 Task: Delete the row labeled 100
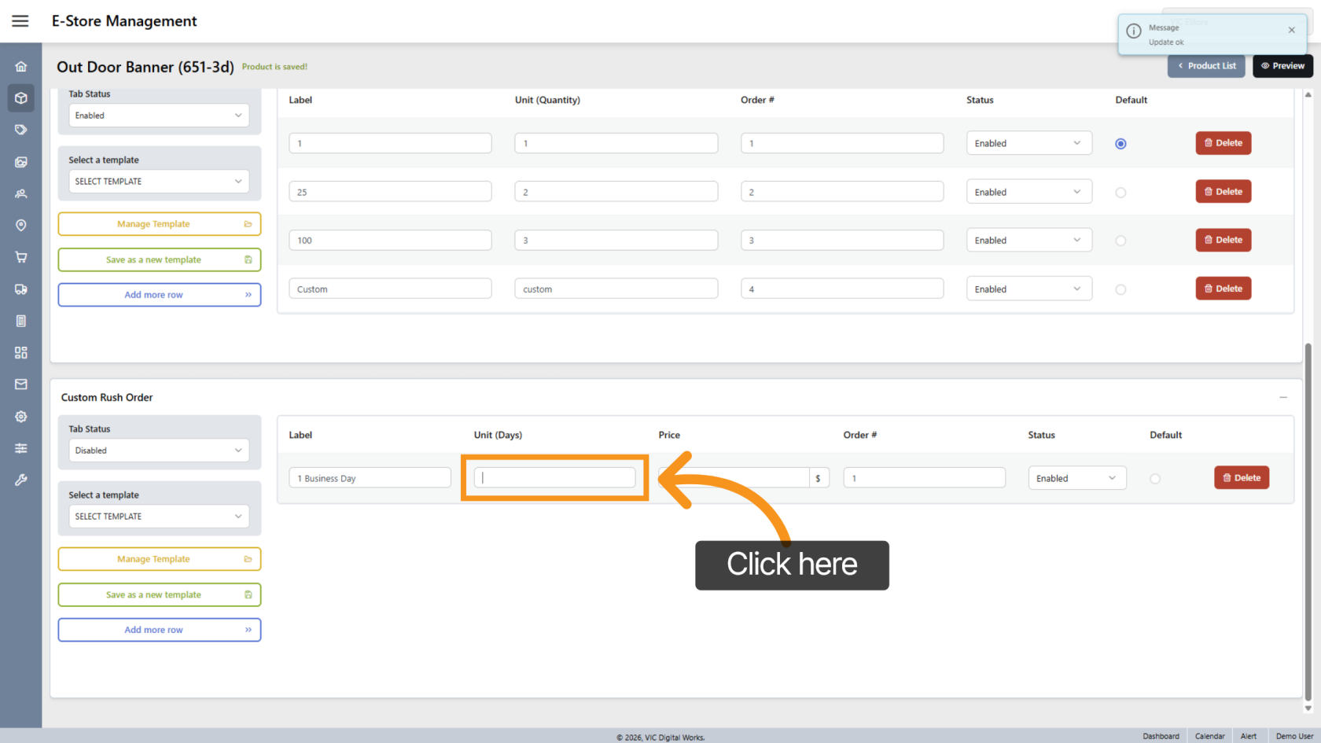pyautogui.click(x=1223, y=240)
